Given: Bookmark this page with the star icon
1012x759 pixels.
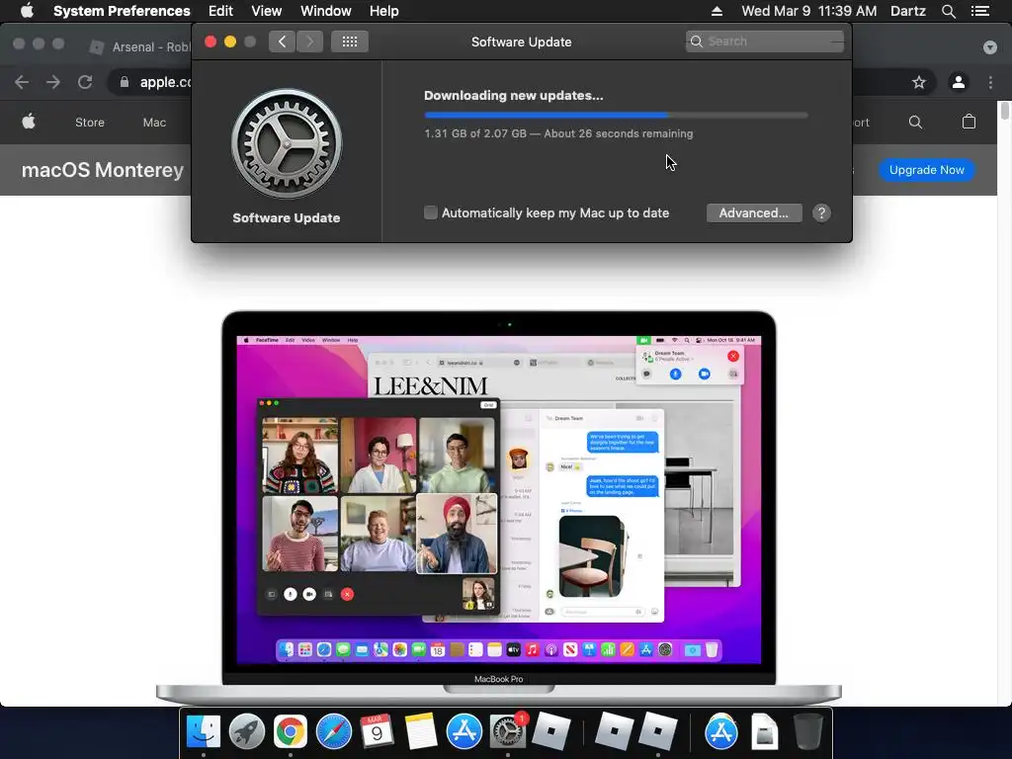Looking at the screenshot, I should [918, 82].
